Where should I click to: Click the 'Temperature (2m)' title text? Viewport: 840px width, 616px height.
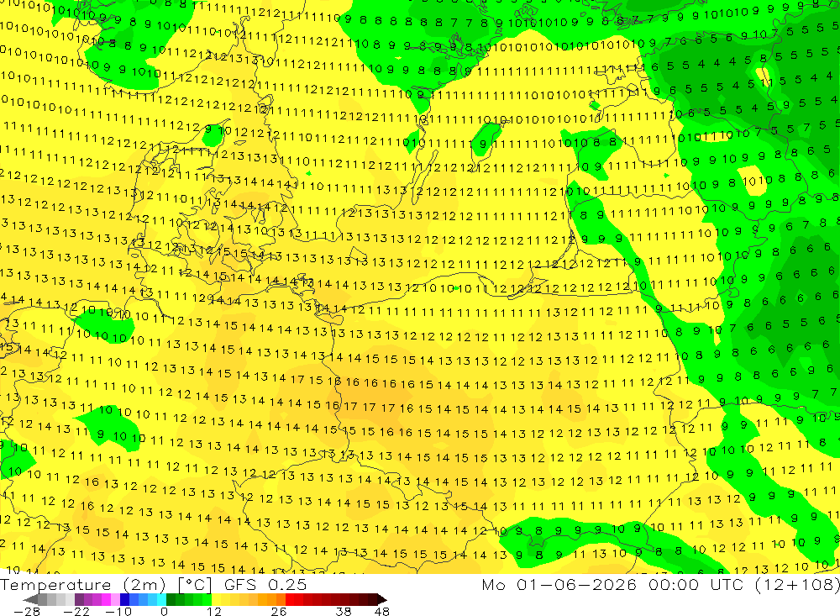click(x=82, y=585)
